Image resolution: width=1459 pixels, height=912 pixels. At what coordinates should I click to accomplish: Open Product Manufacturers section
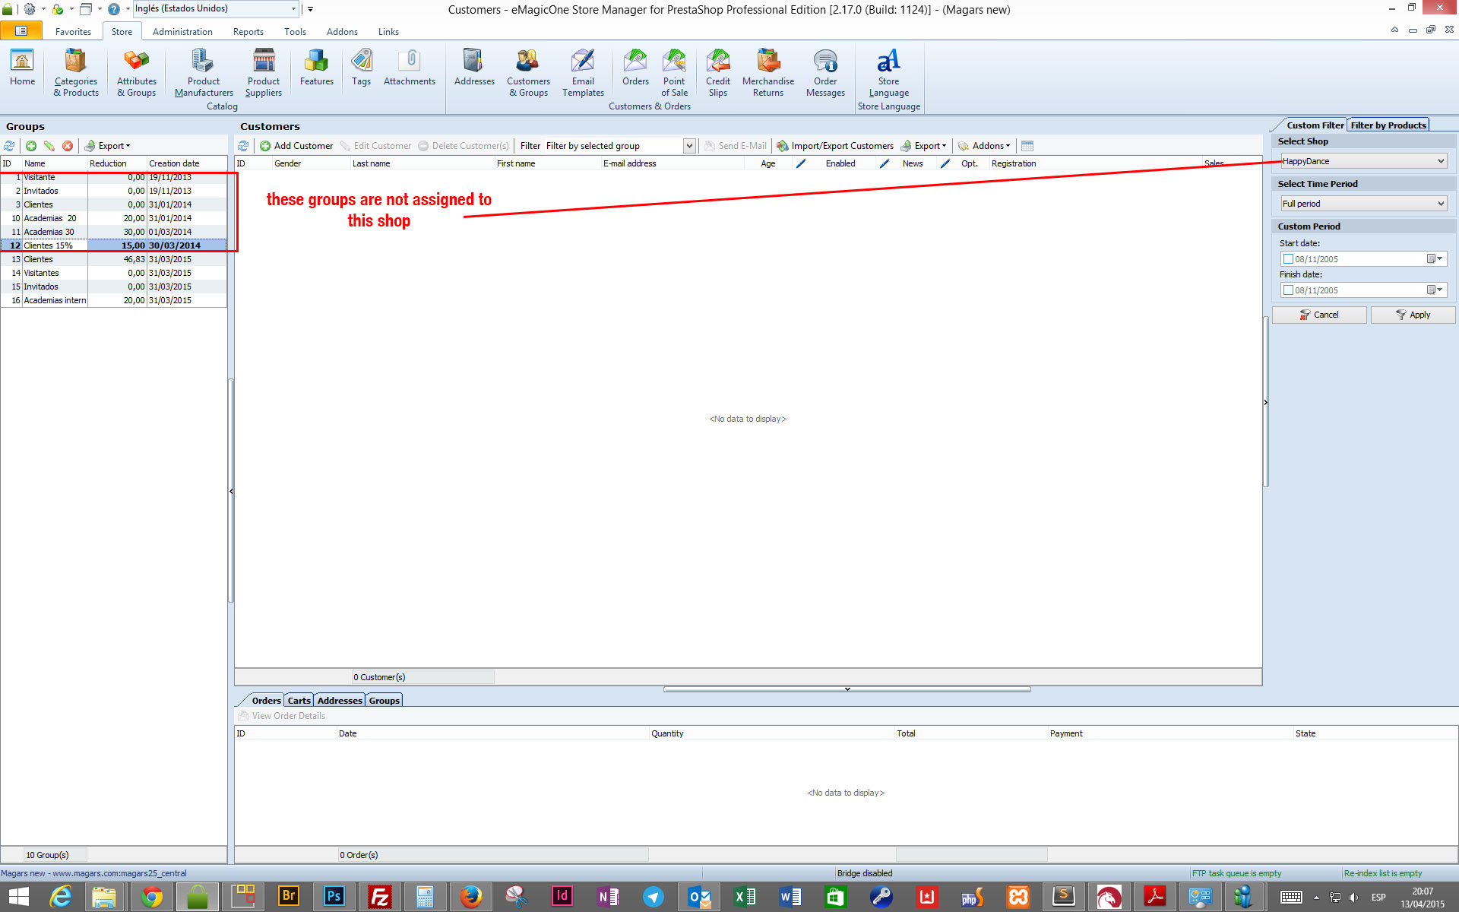coord(204,73)
